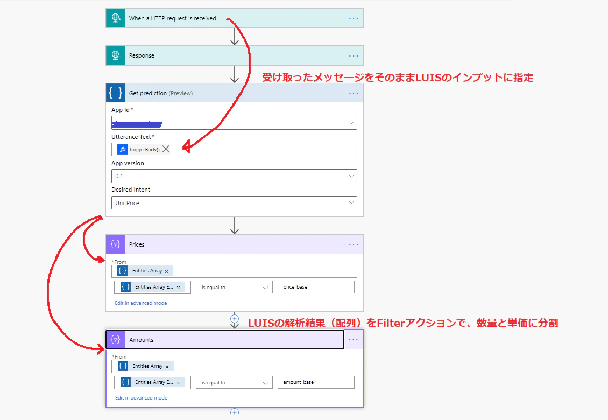Click the Prices From input field
The image size is (608, 420).
(x=234, y=271)
